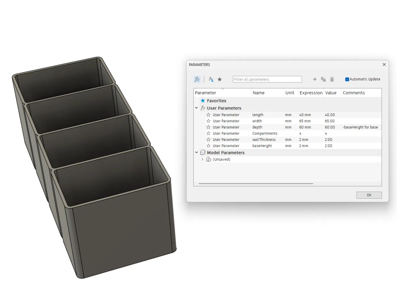Sort by the Name column header
Screen dimensions: 397x298
coord(268,93)
